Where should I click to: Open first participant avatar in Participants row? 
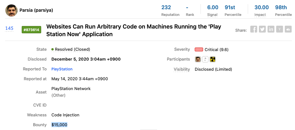pos(198,59)
